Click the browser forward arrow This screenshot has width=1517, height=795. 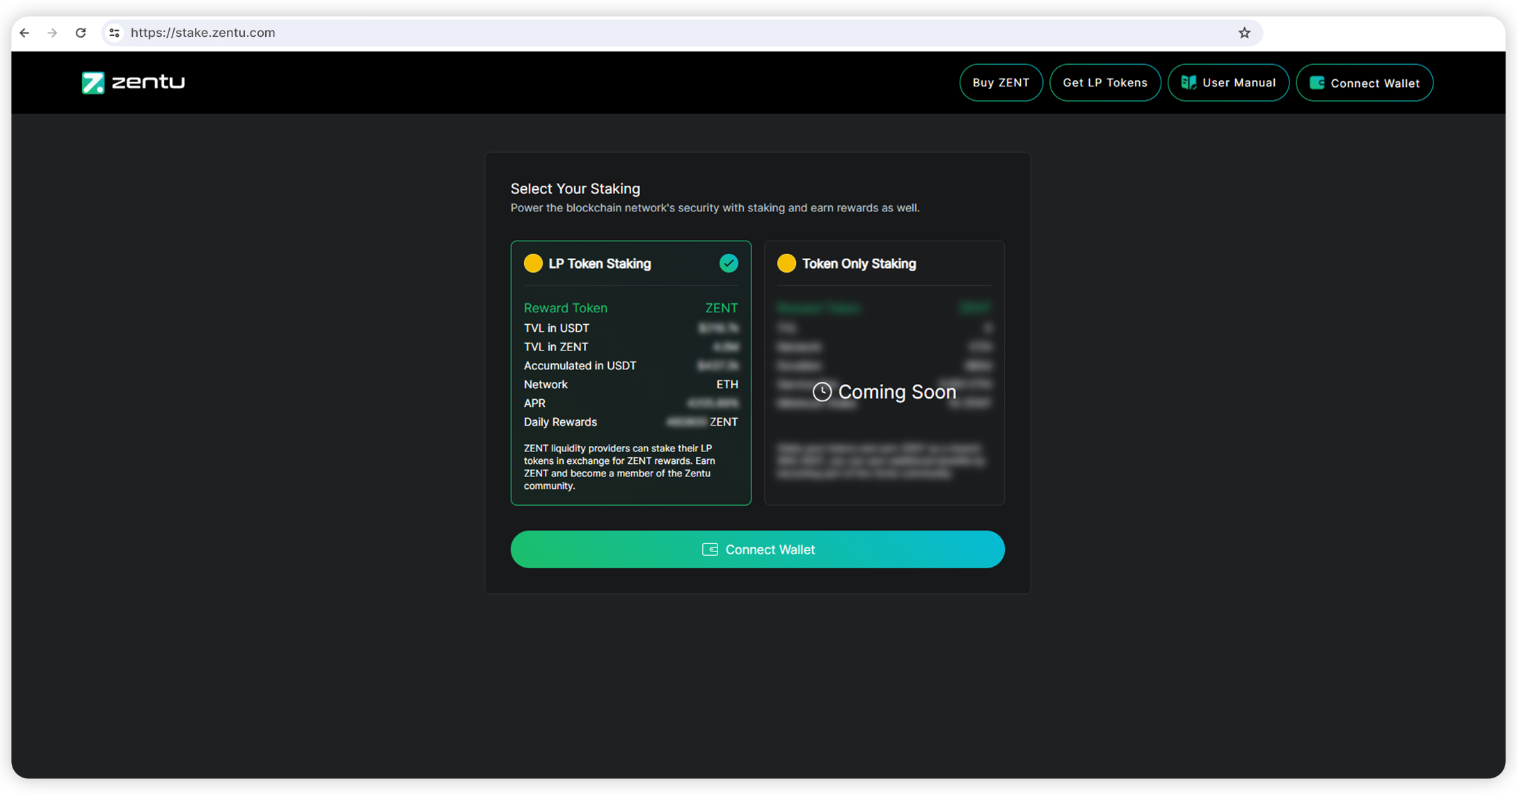coord(53,33)
